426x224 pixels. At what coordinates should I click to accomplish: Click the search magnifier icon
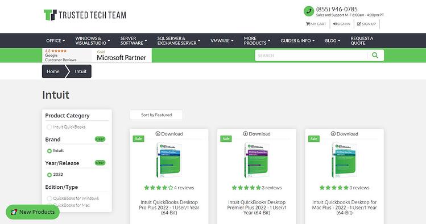375,55
